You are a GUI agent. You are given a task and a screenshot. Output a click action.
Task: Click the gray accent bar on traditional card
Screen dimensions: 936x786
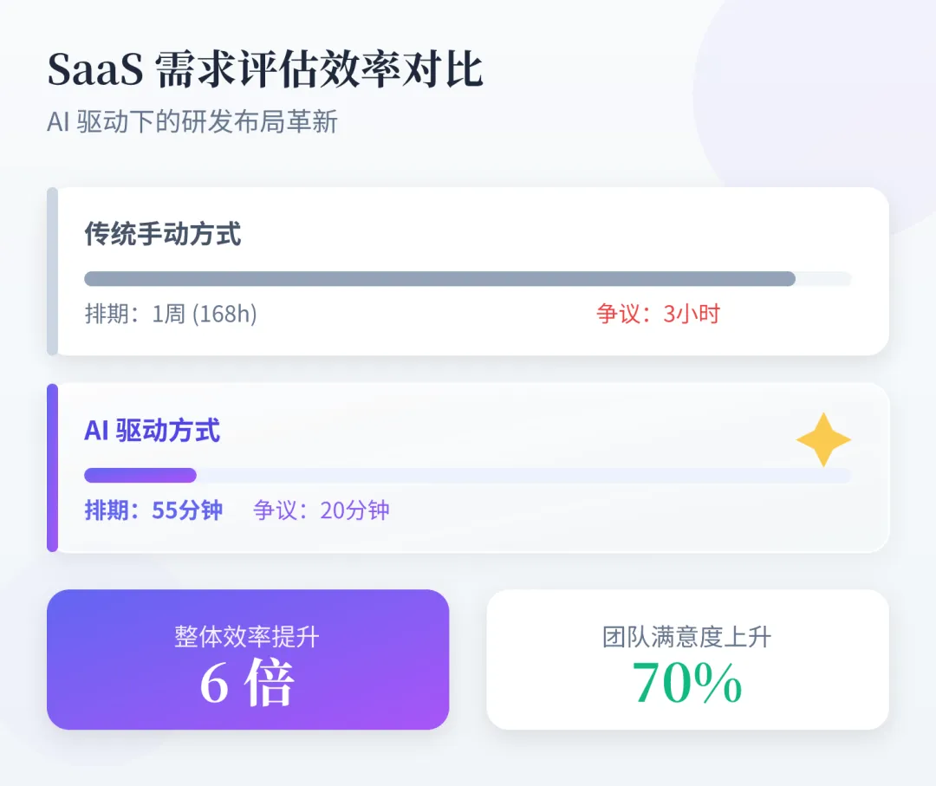point(53,271)
